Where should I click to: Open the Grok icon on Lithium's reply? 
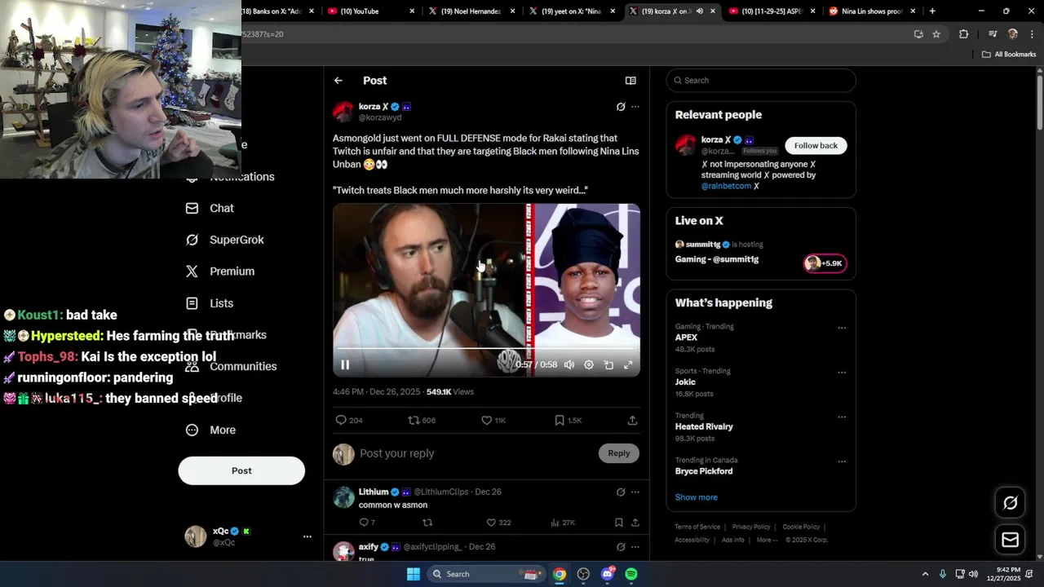tap(621, 492)
